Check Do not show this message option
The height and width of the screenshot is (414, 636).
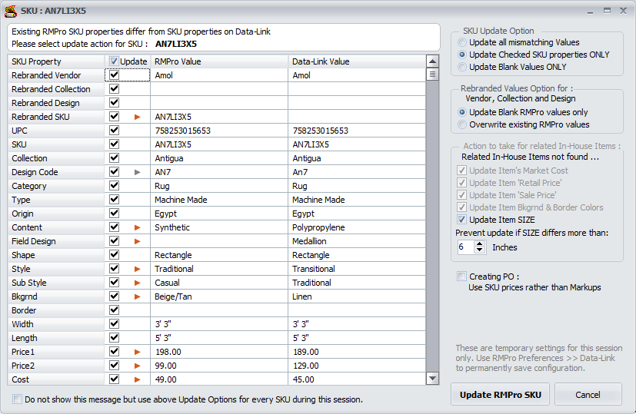[17, 399]
